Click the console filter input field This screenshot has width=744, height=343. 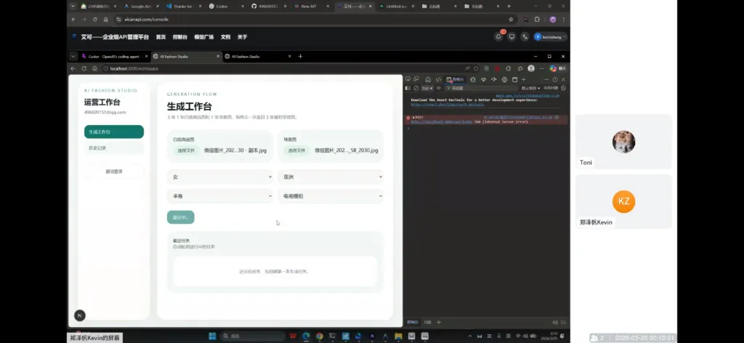coord(482,88)
